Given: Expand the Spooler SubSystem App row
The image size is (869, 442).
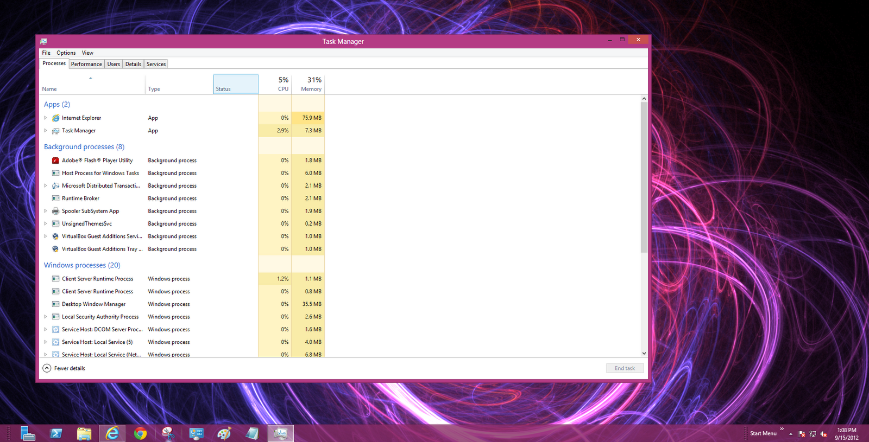Looking at the screenshot, I should [46, 211].
